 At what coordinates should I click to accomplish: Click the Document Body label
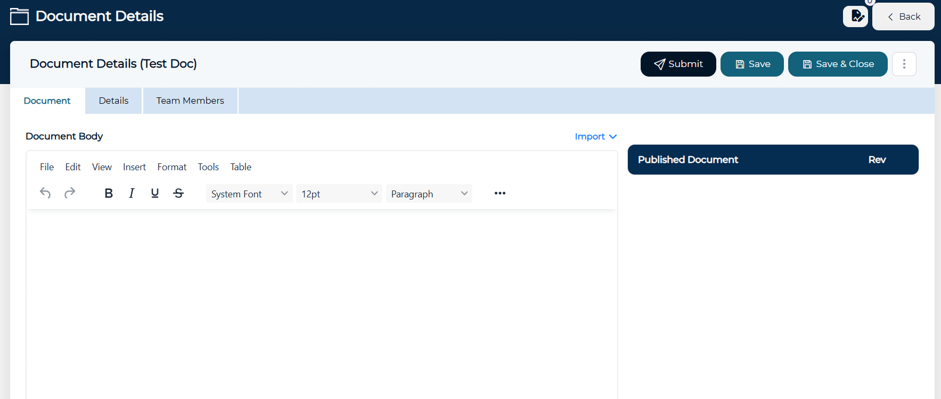tap(64, 136)
